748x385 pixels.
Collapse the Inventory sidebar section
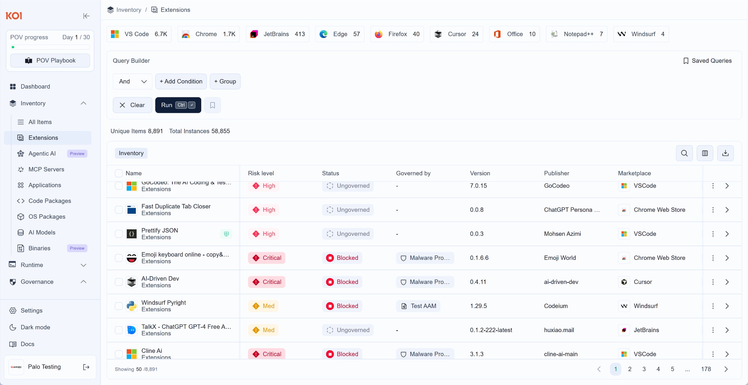point(83,103)
